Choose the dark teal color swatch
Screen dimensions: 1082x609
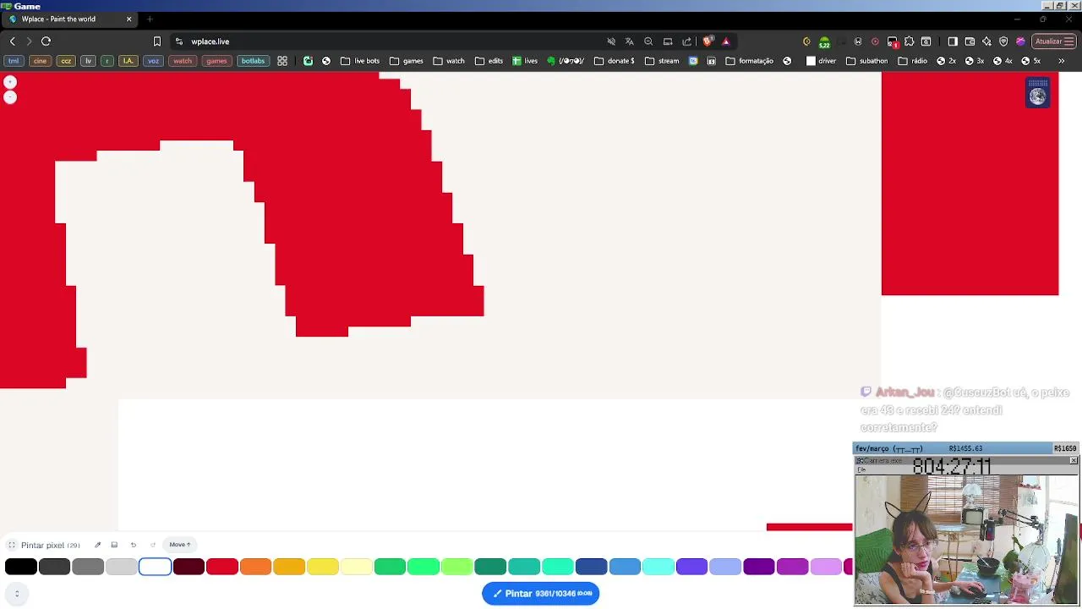[x=490, y=567]
